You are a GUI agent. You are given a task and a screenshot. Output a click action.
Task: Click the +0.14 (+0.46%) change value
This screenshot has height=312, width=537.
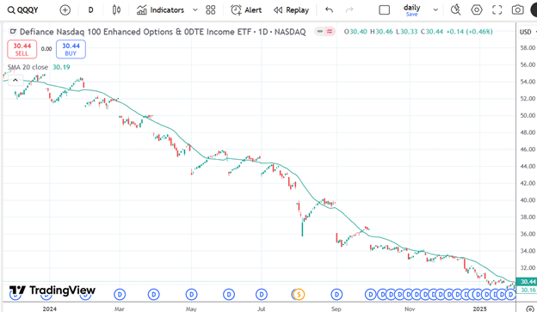[470, 32]
